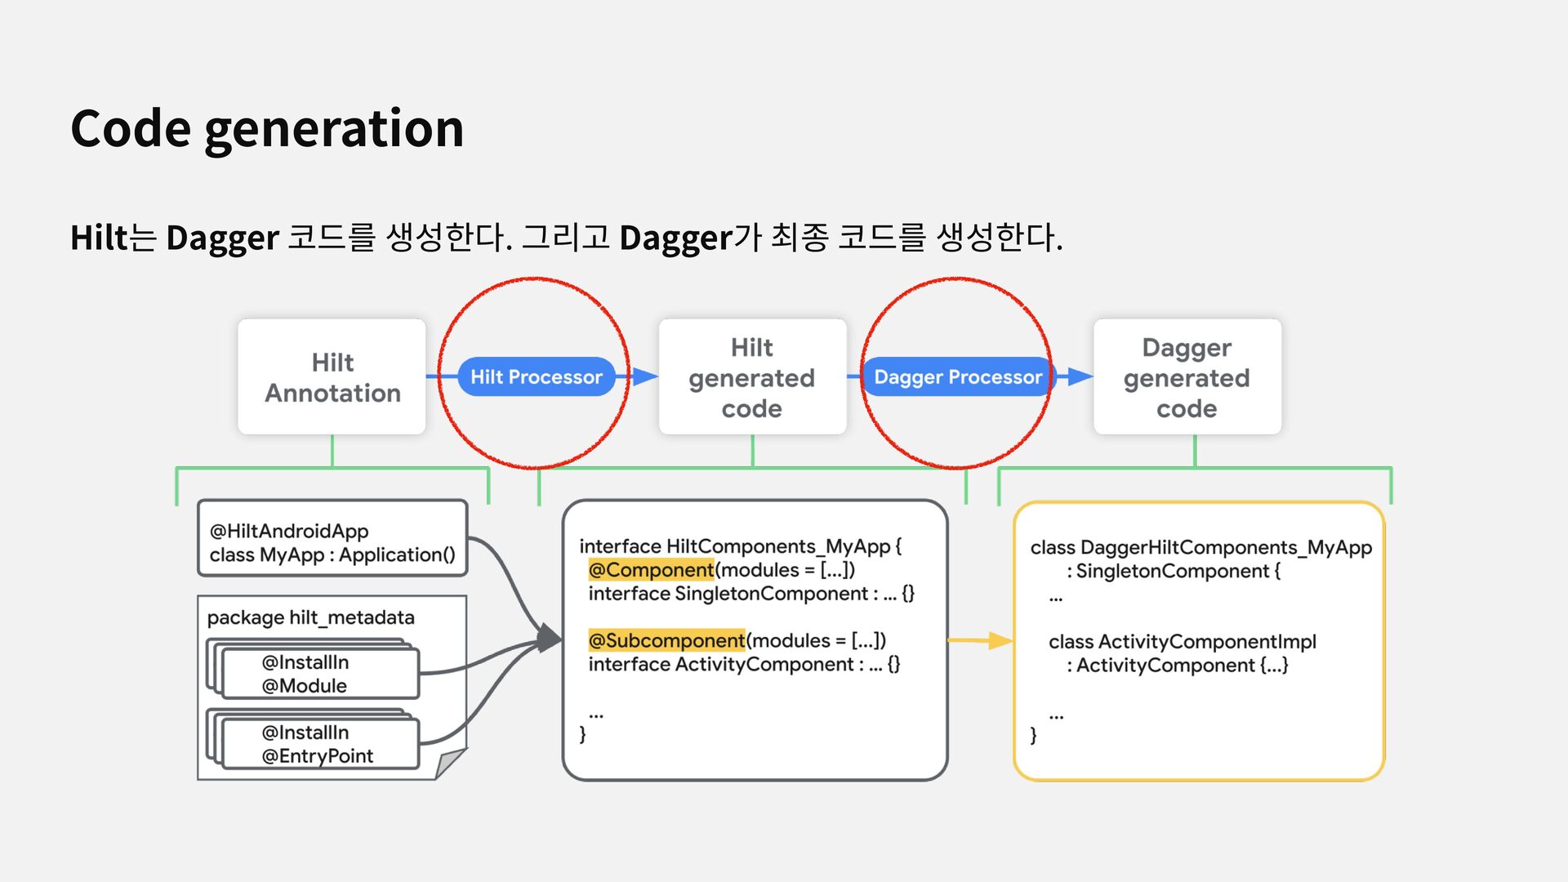Click the @InstallIn @EntryPoint stacked card

(x=320, y=744)
